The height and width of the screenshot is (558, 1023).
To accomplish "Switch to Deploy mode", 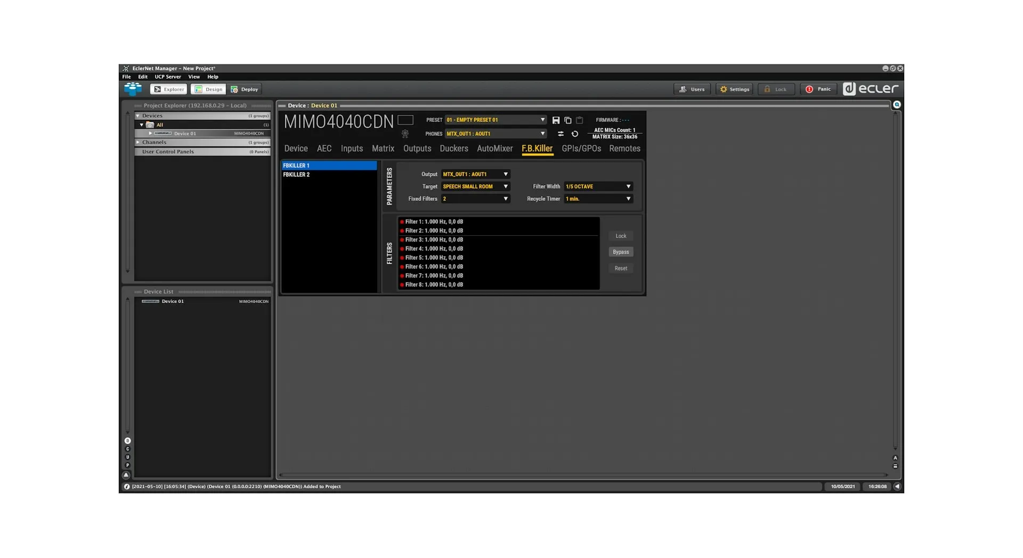I will click(245, 89).
